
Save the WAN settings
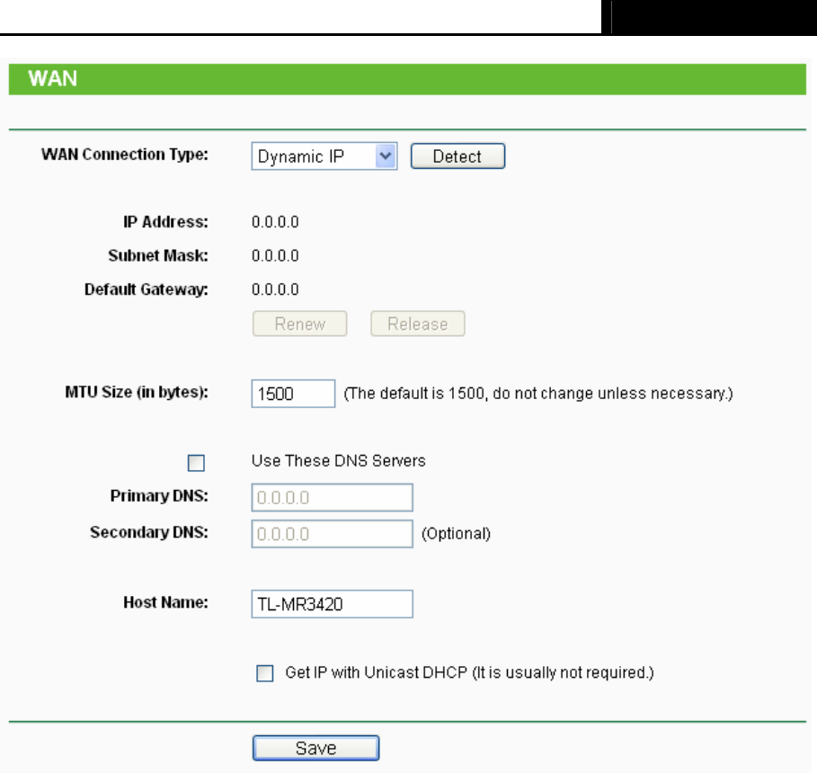click(x=315, y=748)
